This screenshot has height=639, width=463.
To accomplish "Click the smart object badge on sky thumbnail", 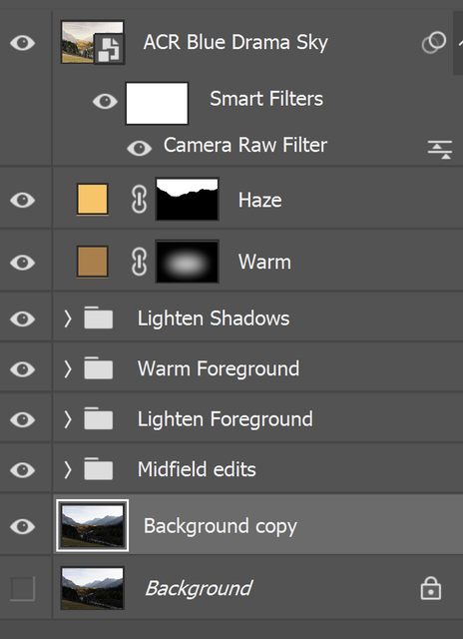I will (109, 49).
